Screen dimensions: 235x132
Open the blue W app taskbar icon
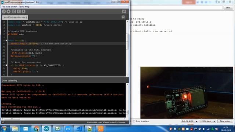tap(68, 129)
